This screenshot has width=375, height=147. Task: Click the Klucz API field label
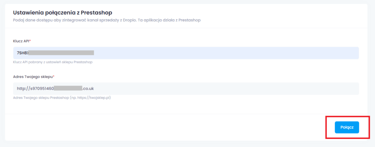point(21,41)
